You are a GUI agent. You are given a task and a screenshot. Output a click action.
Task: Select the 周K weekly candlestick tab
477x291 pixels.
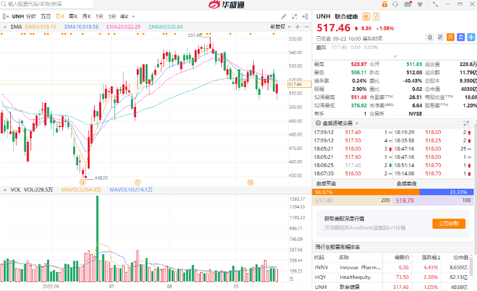coord(73,17)
